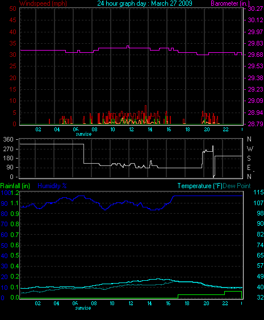Click the 04 hour tick on bottom graph
The image size is (264, 320).
(56, 304)
